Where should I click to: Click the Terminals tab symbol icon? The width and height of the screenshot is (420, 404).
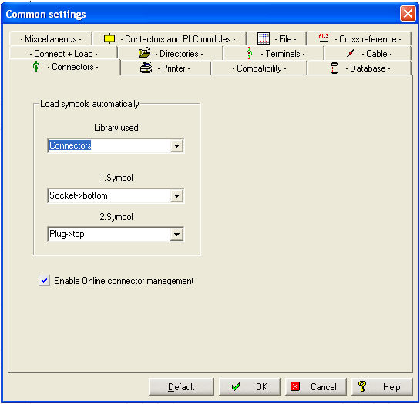click(249, 53)
